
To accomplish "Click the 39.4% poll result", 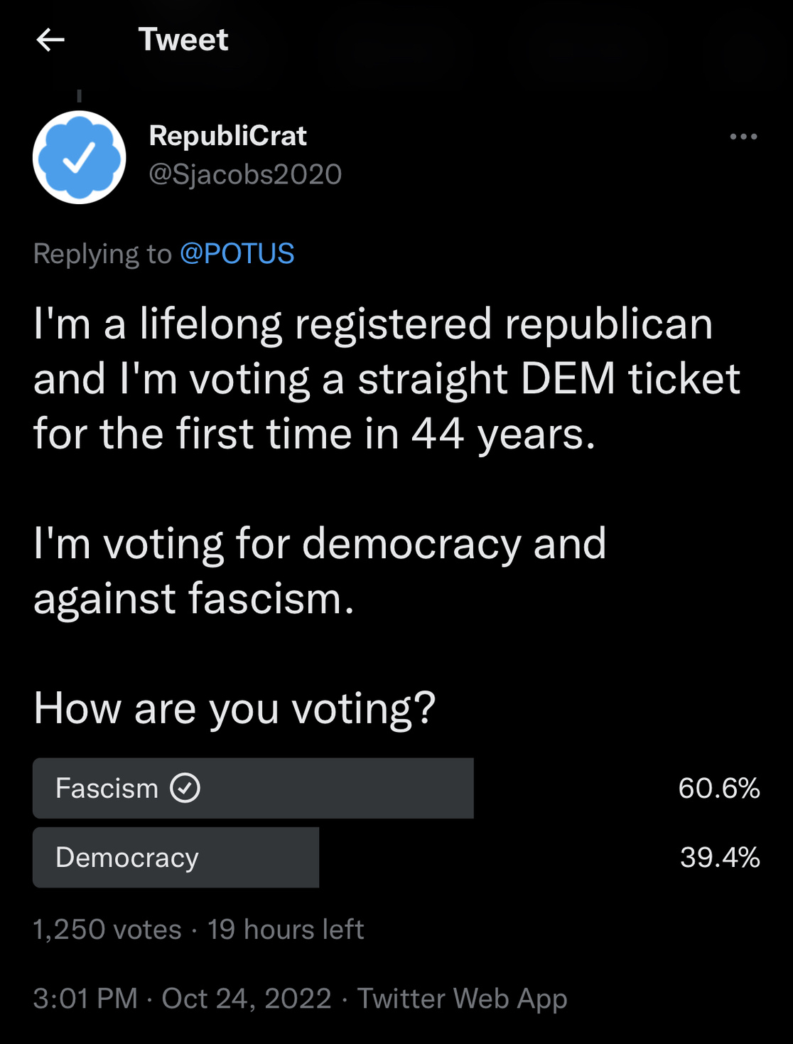I will (x=719, y=858).
